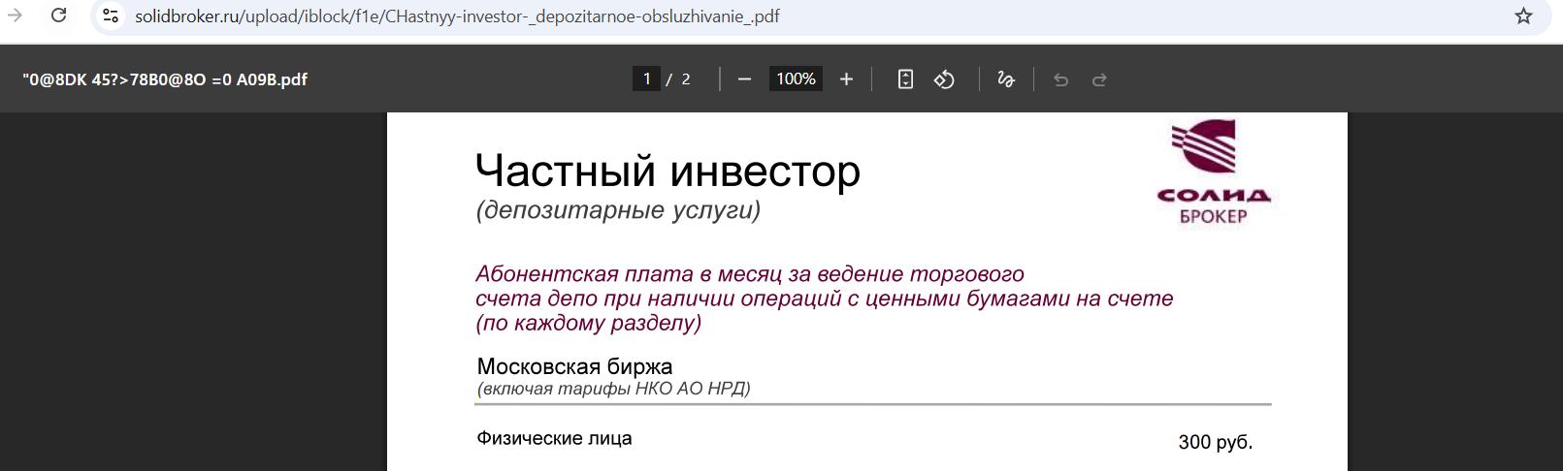Viewport: 1563px width, 471px height.
Task: Edit the current page number field
Action: tap(646, 78)
